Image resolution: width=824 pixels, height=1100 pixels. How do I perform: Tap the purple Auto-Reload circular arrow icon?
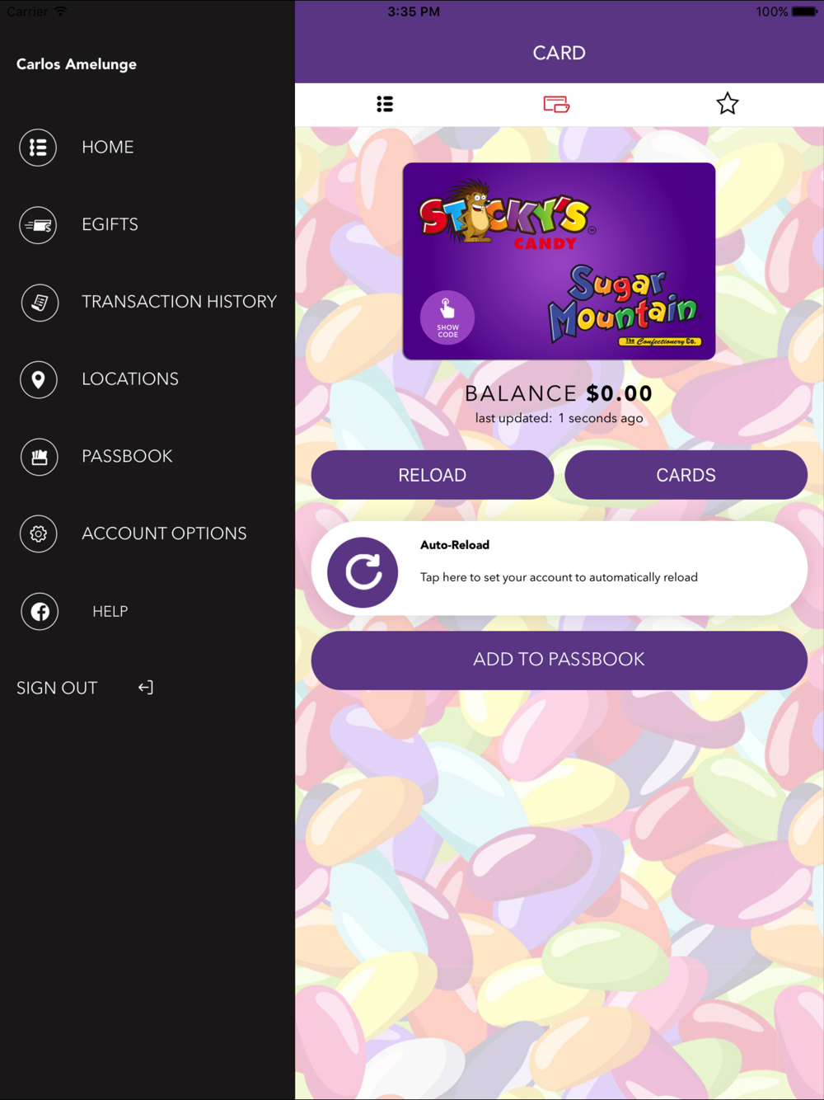click(363, 572)
